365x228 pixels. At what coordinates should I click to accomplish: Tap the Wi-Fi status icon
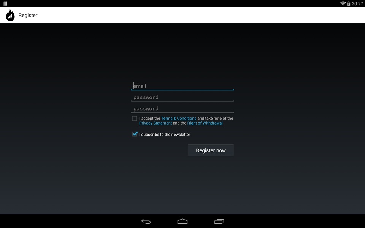(343, 3)
